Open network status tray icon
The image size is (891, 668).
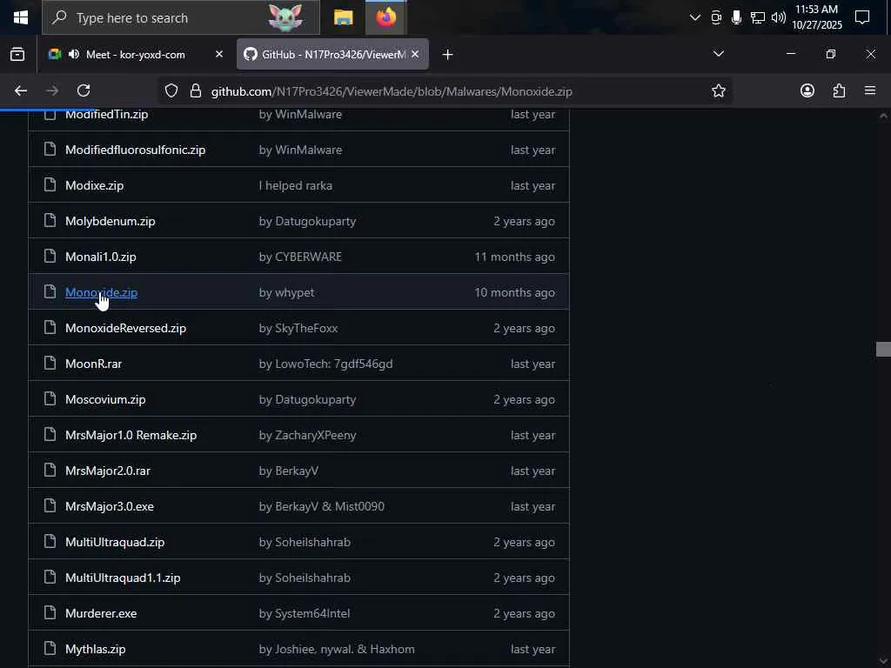coord(758,17)
